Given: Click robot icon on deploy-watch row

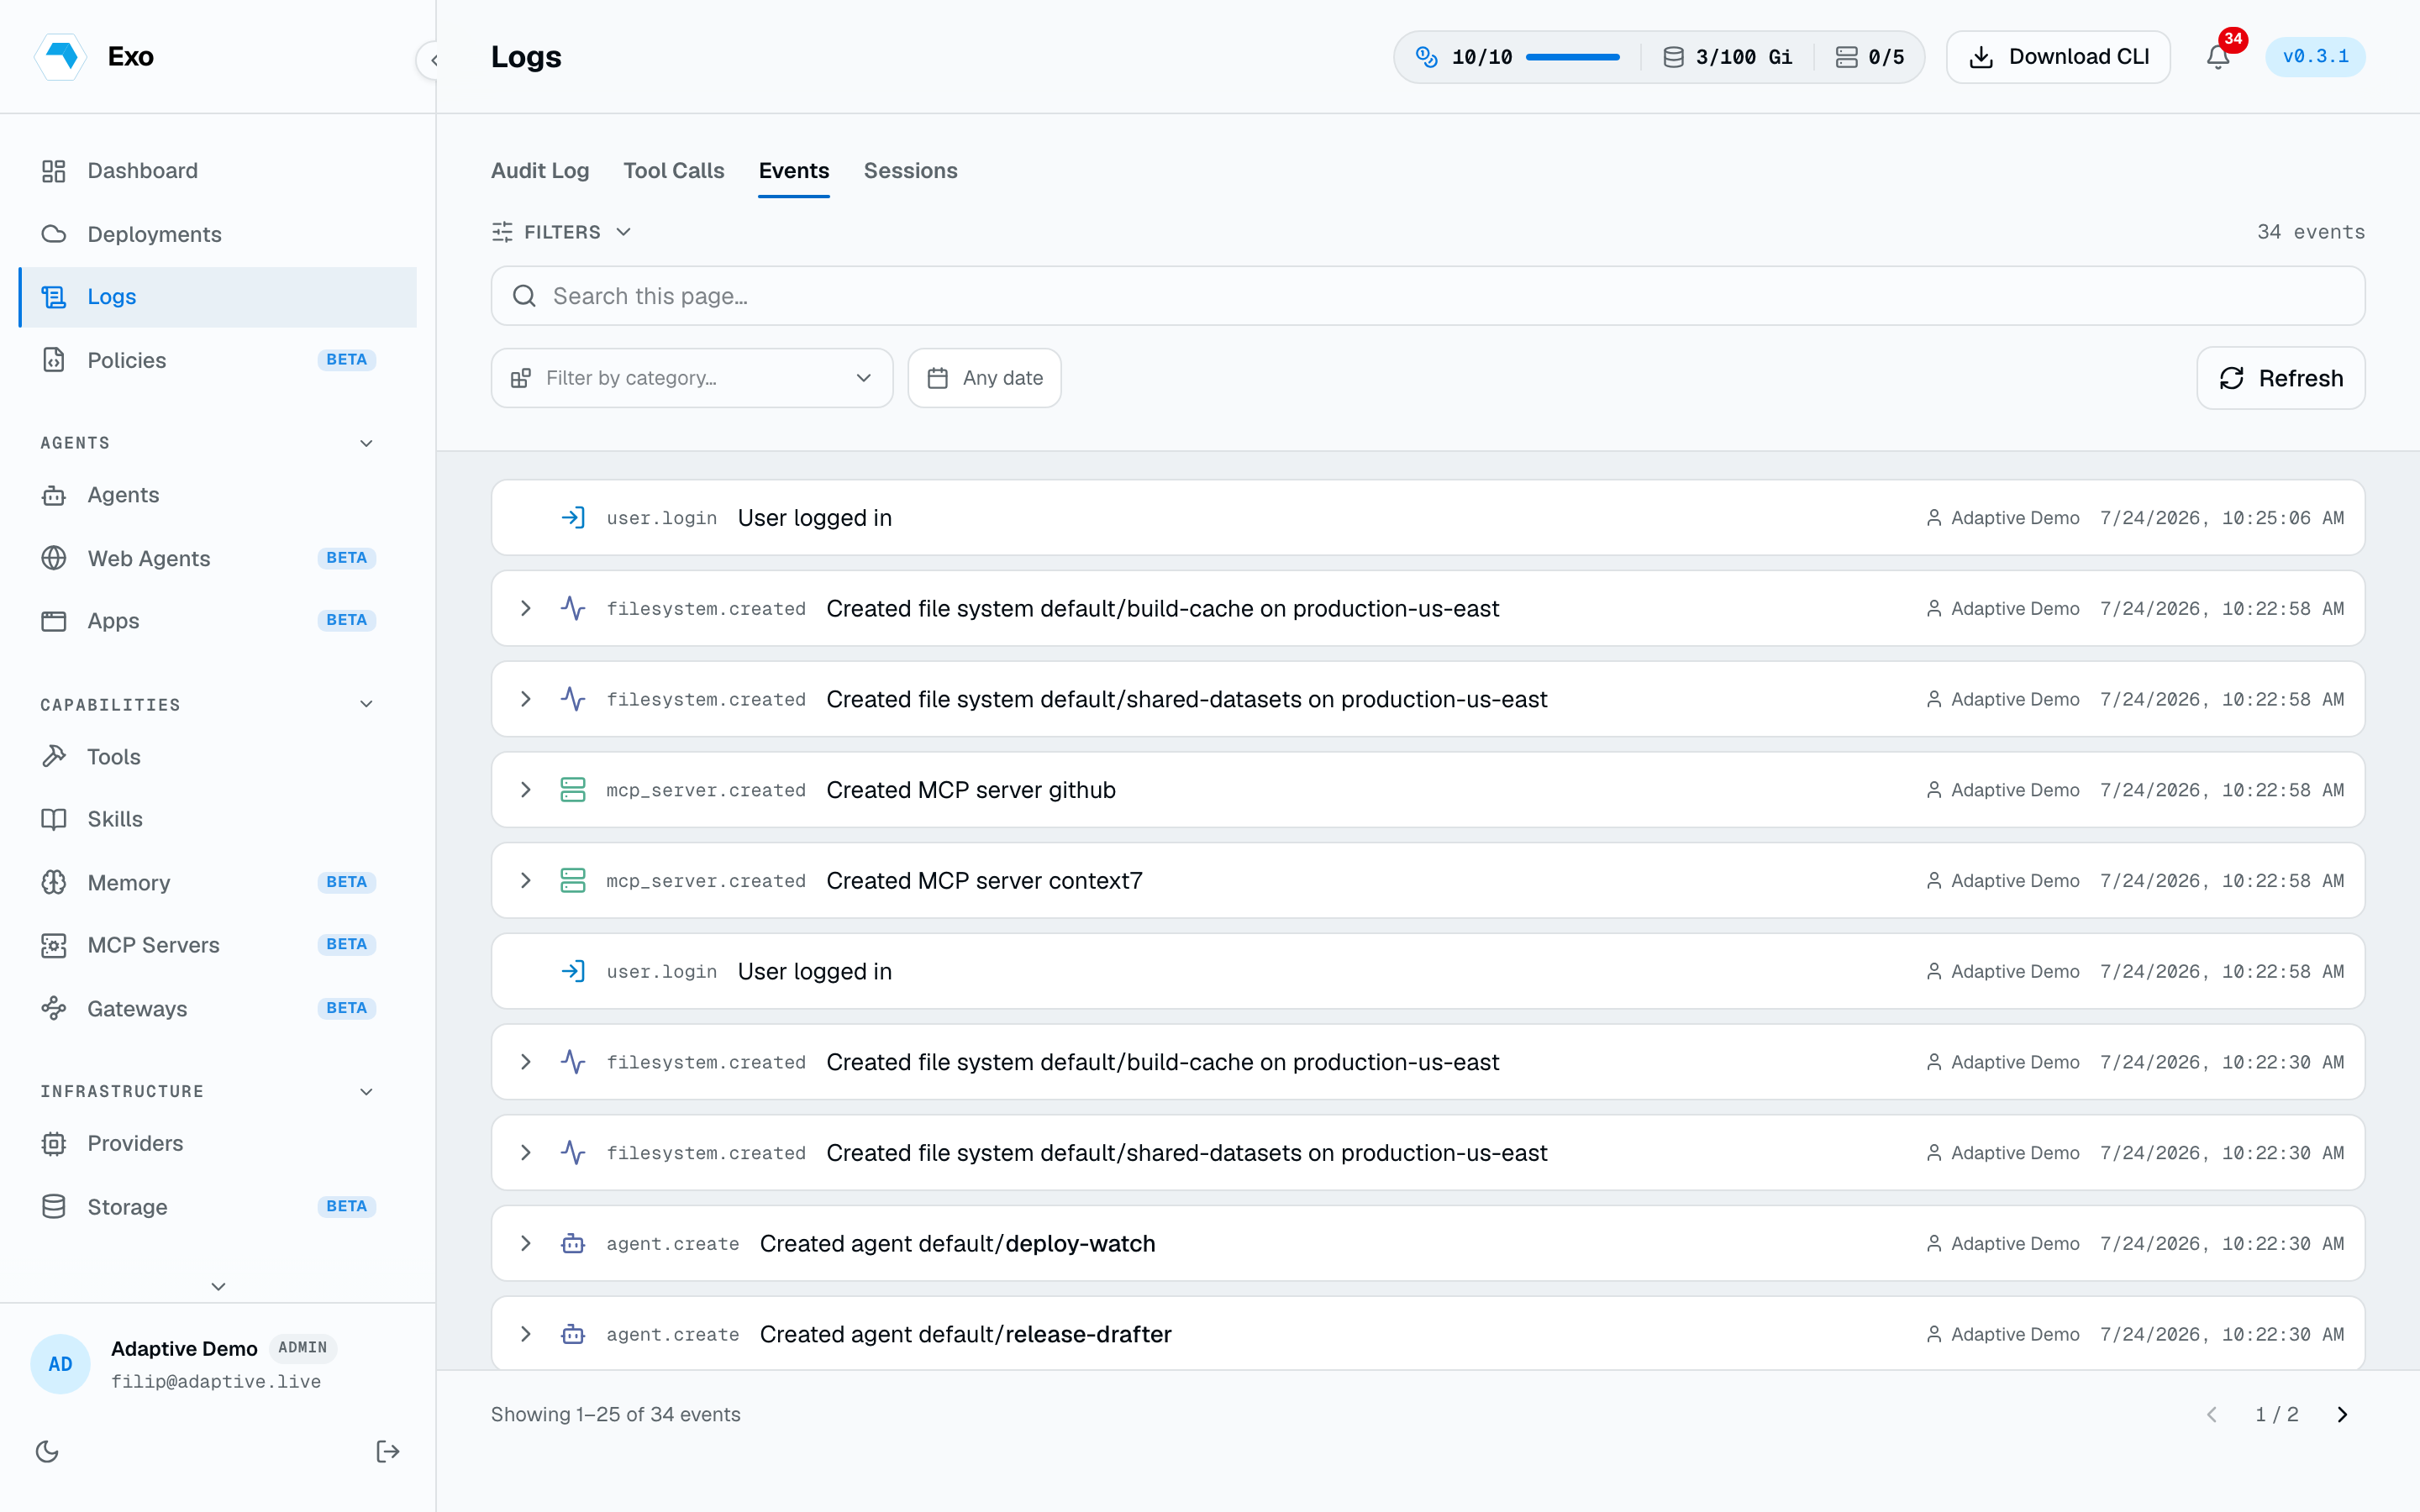Looking at the screenshot, I should pos(573,1243).
